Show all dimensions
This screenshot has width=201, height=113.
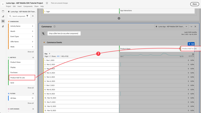(31, 52)
